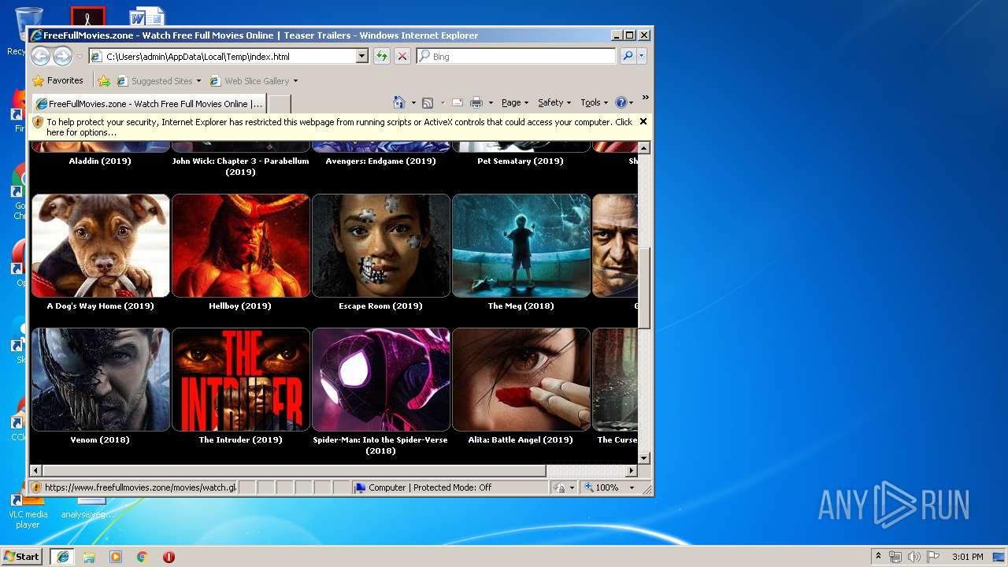1008x567 pixels.
Task: Show hidden system tray icons
Action: (x=878, y=557)
